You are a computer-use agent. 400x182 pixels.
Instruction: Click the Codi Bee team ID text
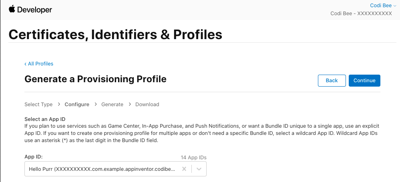coord(361,14)
